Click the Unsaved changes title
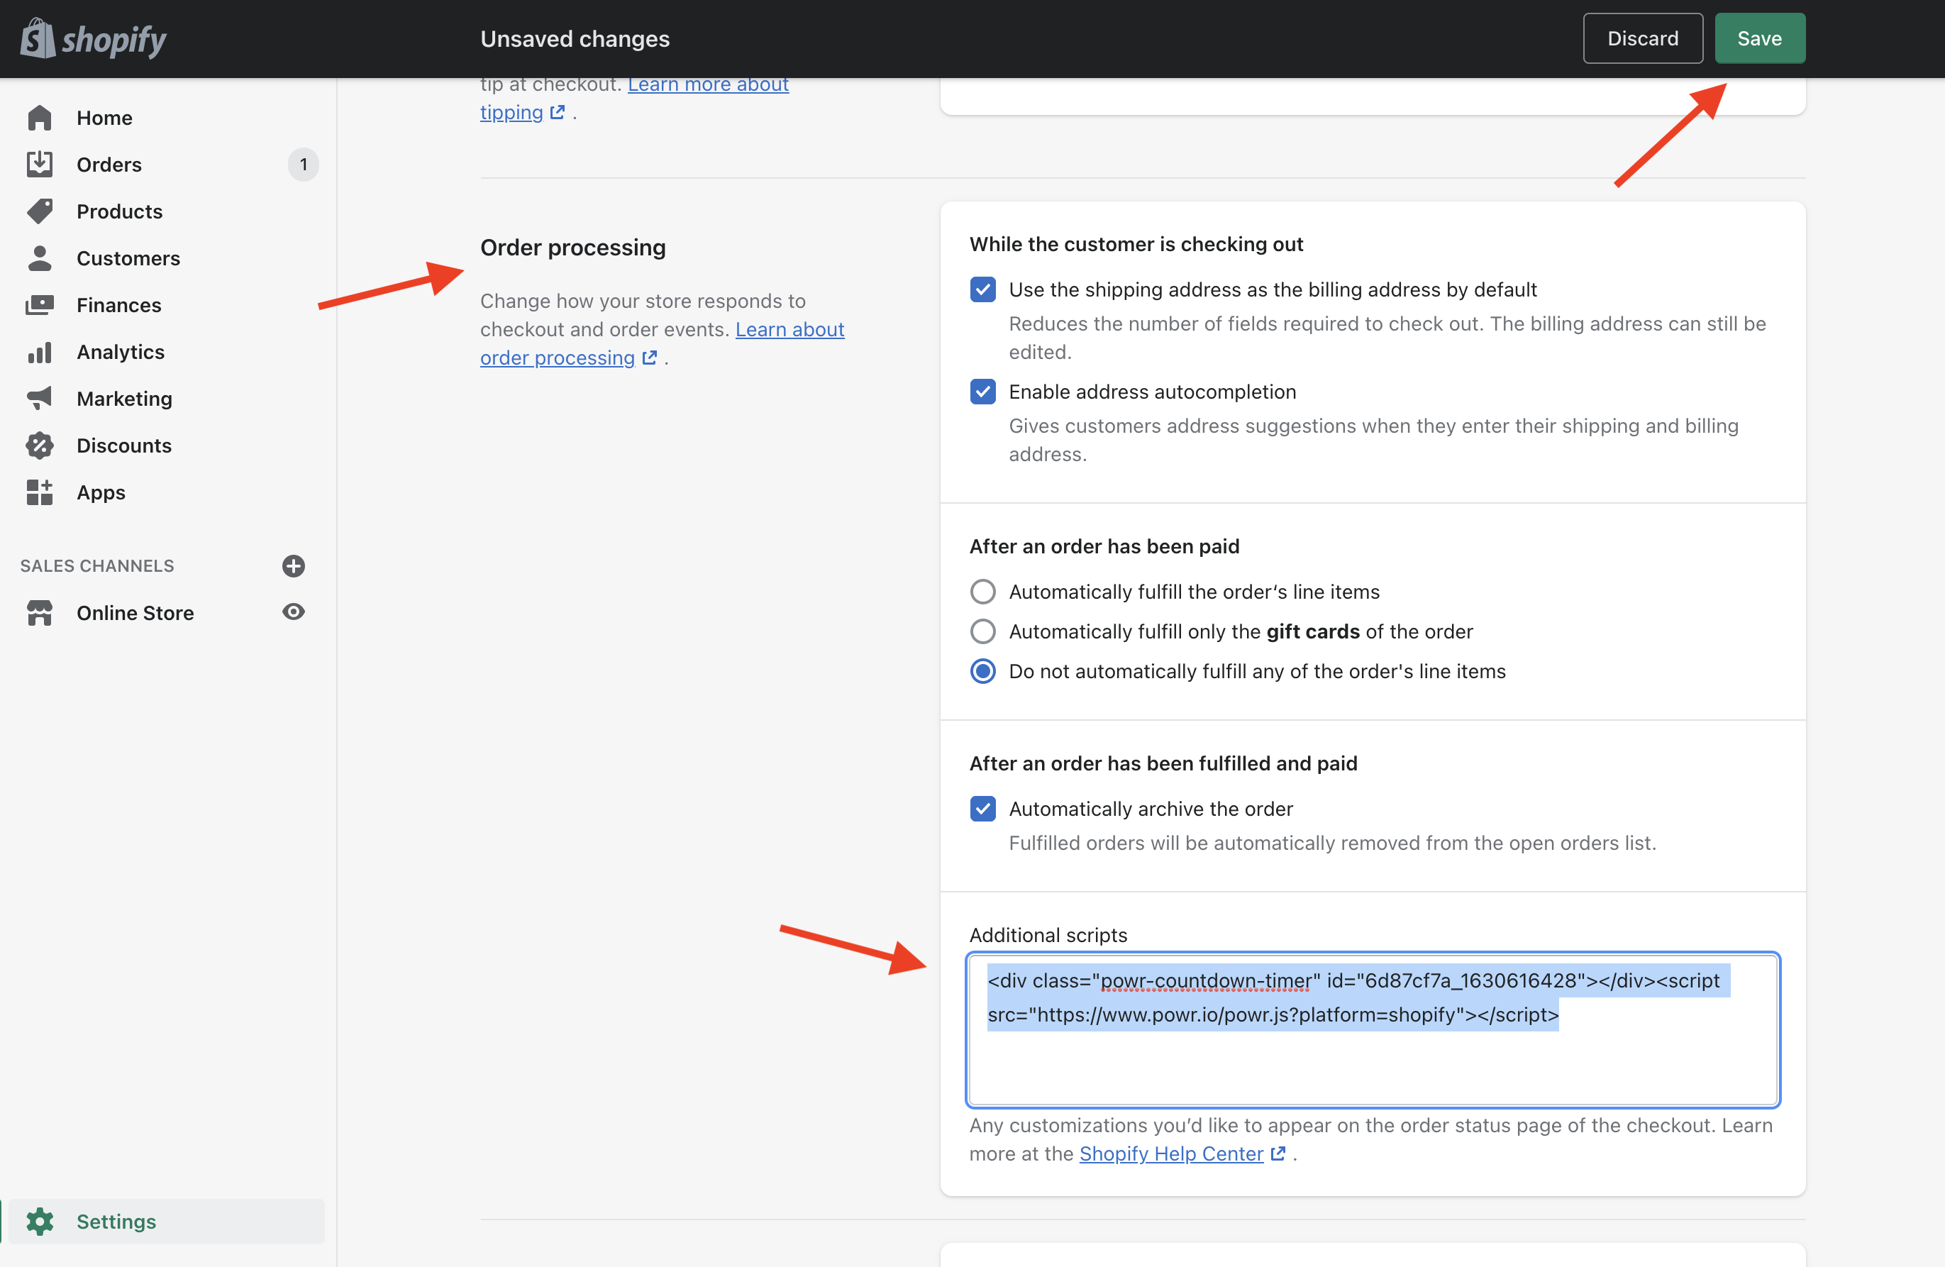This screenshot has width=1945, height=1267. pyautogui.click(x=575, y=38)
